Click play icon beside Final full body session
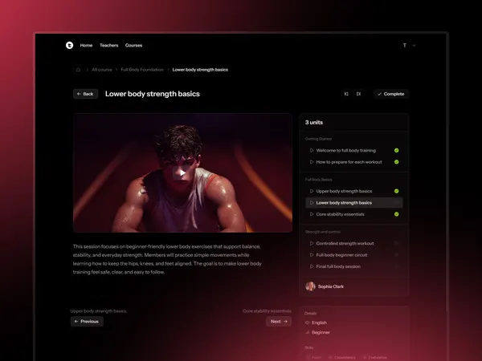This screenshot has width=482, height=361. point(312,266)
